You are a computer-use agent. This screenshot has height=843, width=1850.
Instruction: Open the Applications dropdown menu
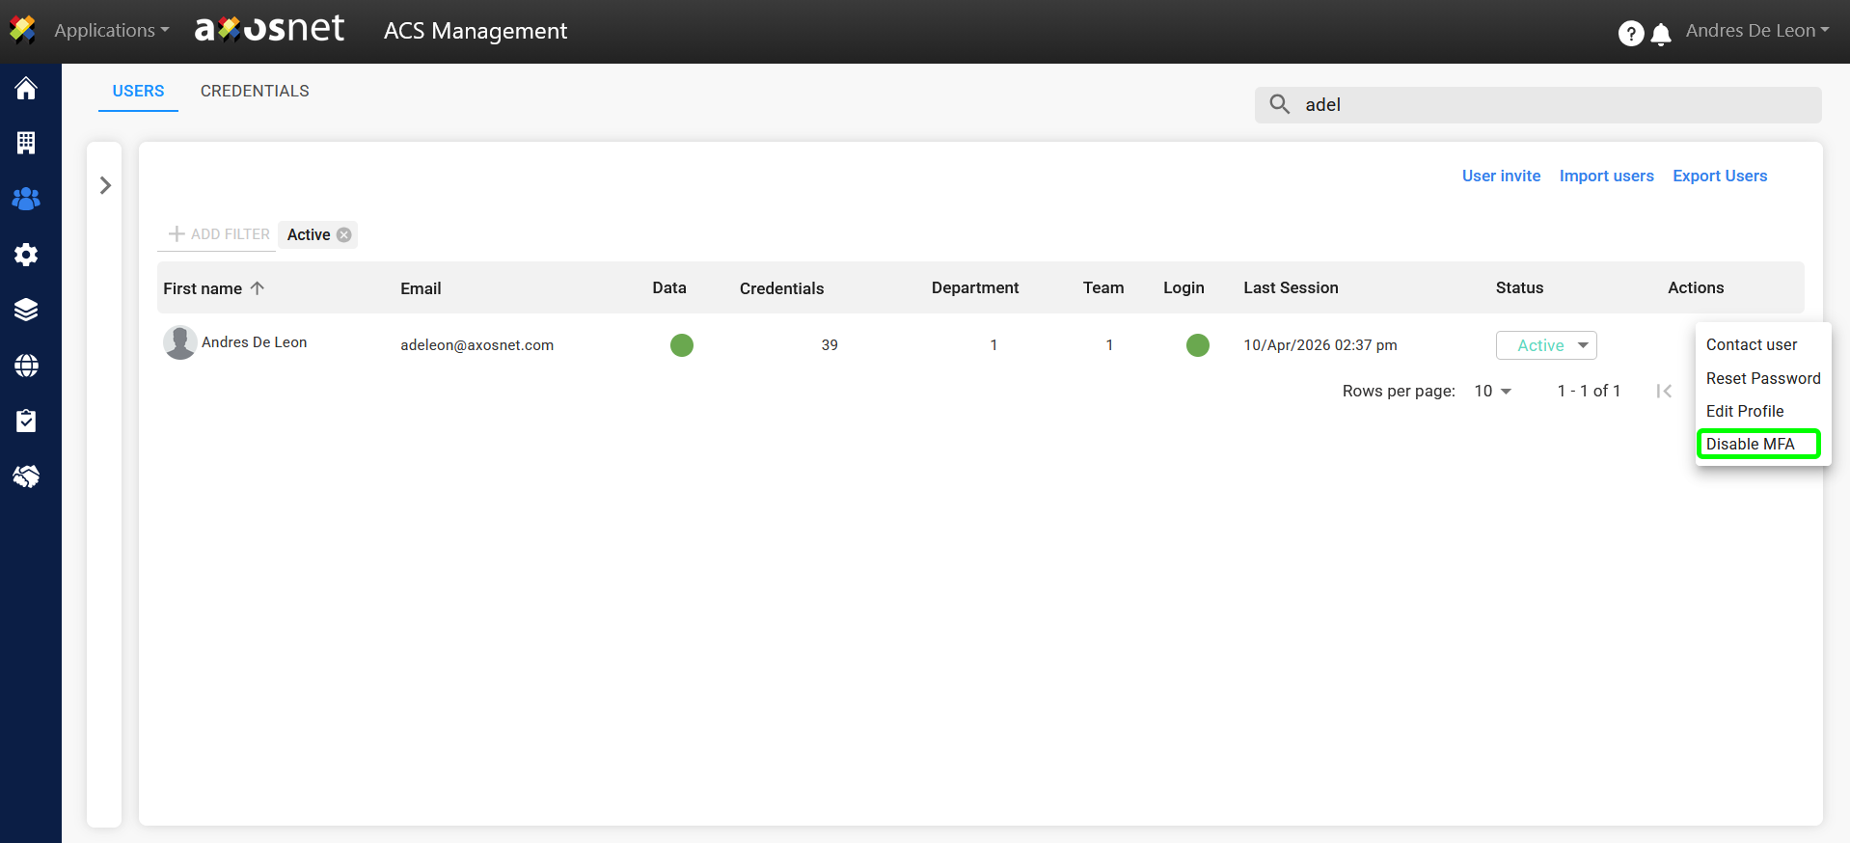(111, 31)
